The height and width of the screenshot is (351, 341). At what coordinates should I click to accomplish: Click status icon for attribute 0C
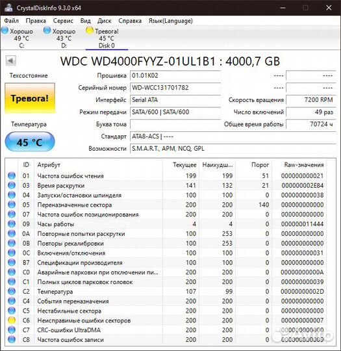coord(12,253)
